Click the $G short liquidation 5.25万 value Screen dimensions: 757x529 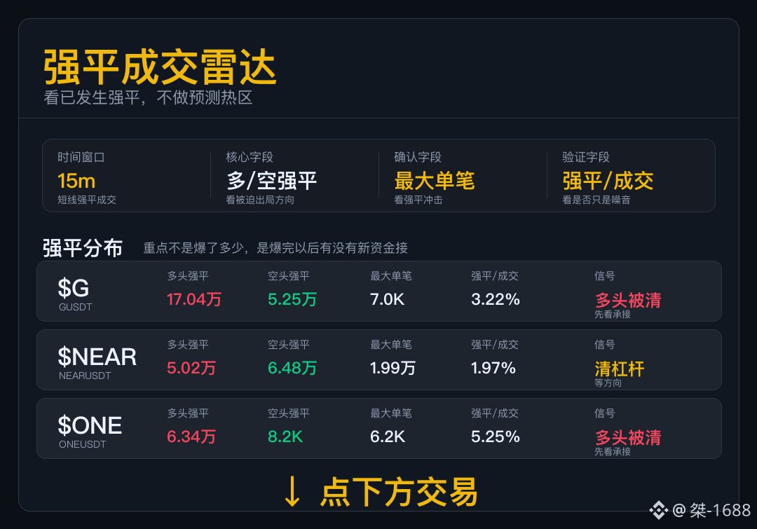coord(292,299)
